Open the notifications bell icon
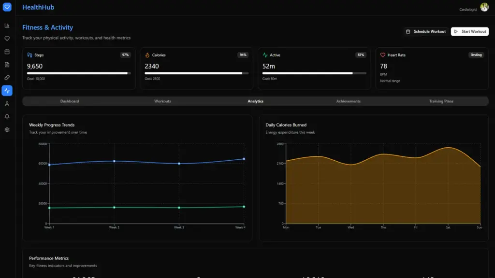This screenshot has width=495, height=278. coord(7,116)
